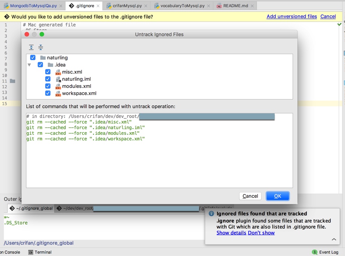Image resolution: width=345 pixels, height=256 pixels.
Task: Close the README.md tab
Action: (x=252, y=6)
